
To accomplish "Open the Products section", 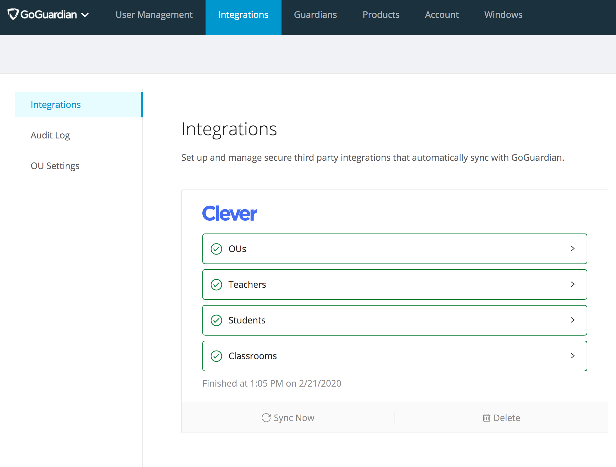I will tap(380, 14).
